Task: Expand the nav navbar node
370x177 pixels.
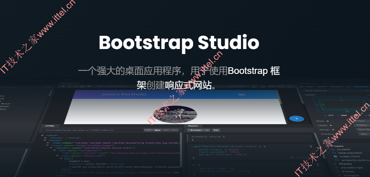Action: (x=48, y=143)
